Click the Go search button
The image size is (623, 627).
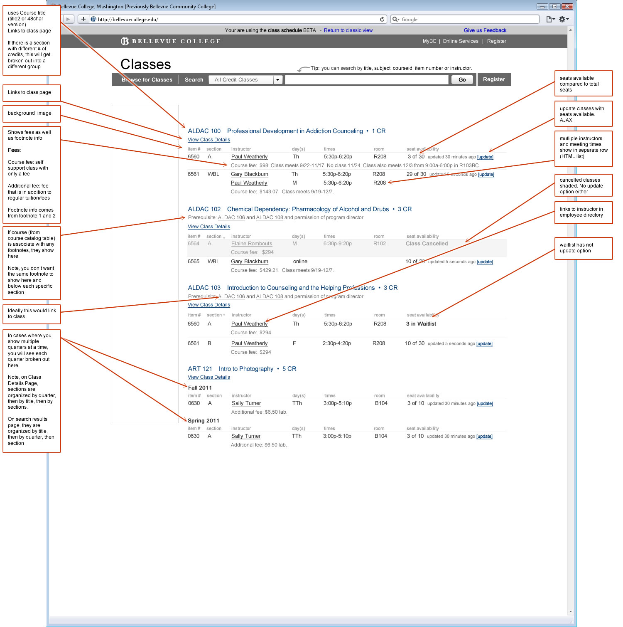coord(462,80)
